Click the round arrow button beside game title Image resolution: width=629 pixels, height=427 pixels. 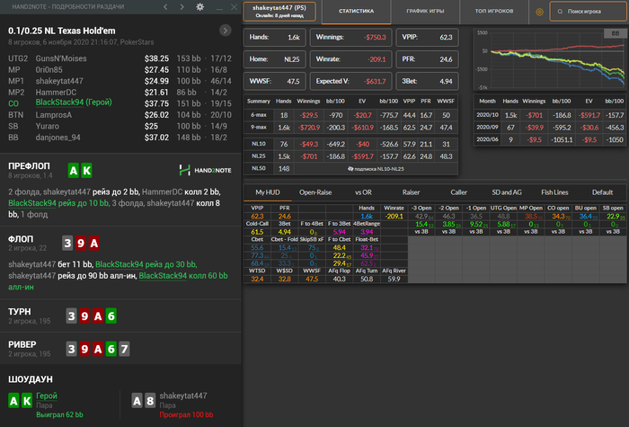click(225, 30)
